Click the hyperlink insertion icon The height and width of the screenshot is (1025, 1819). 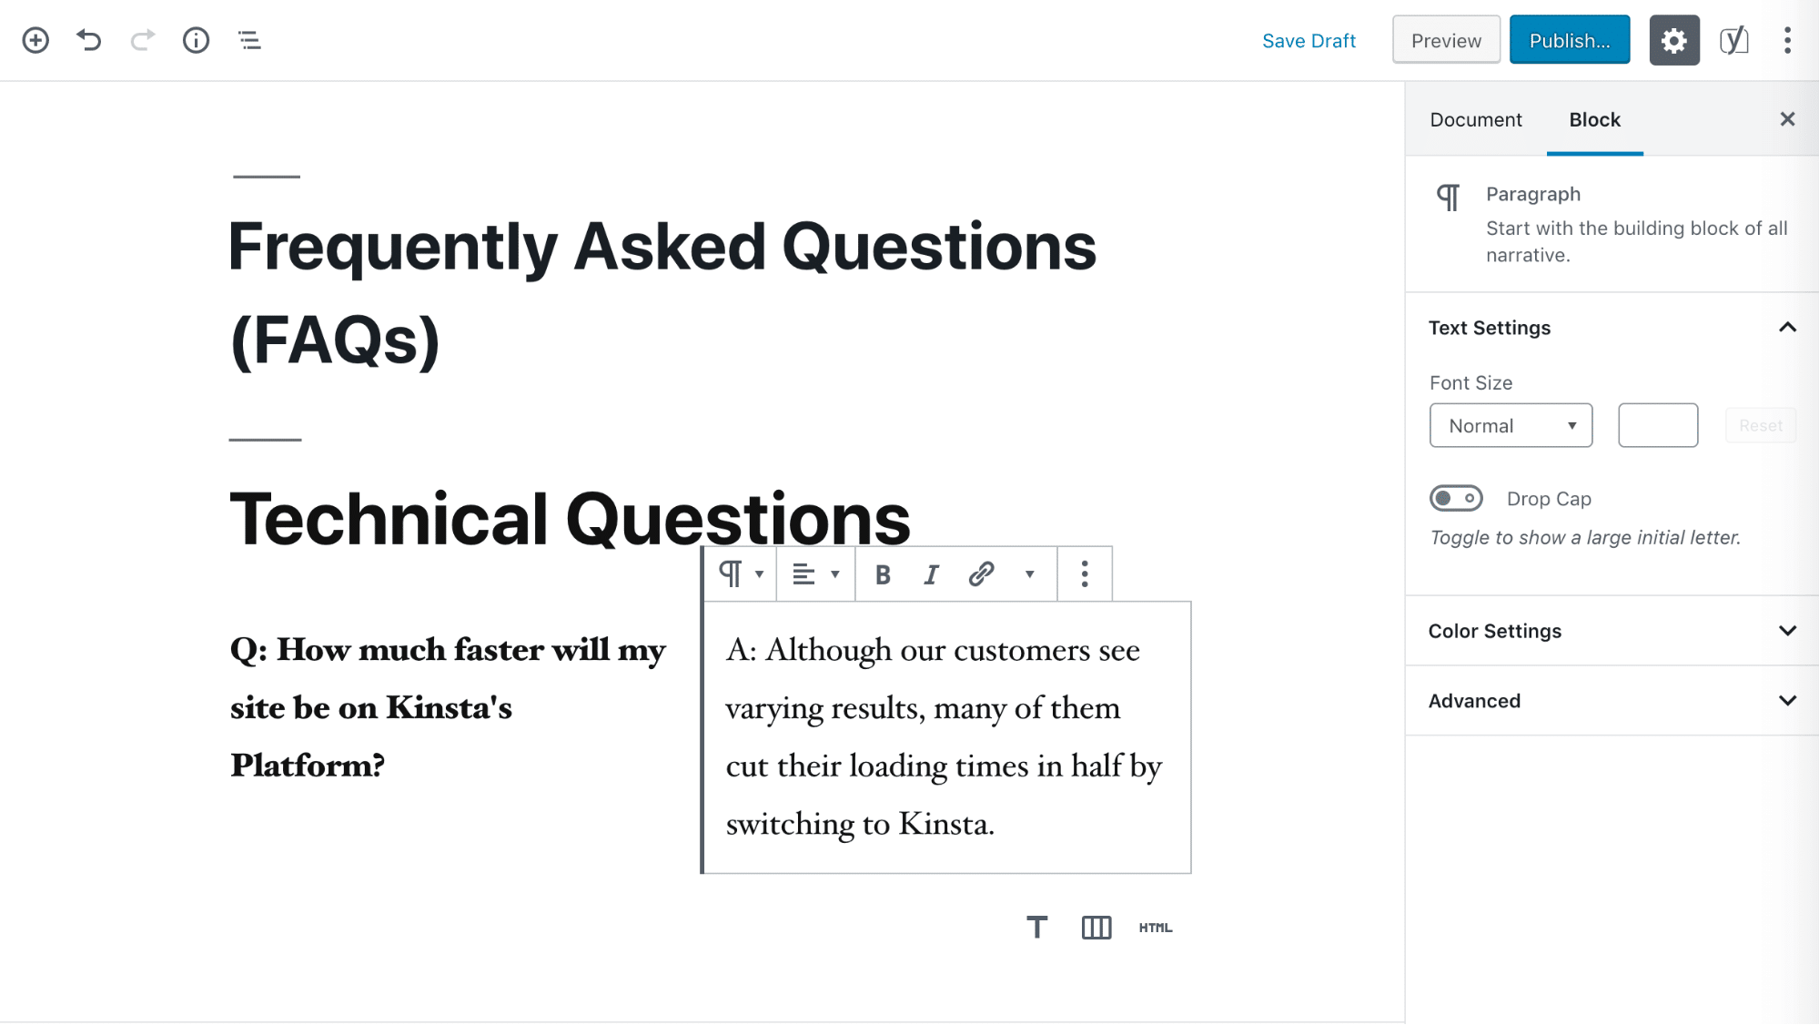point(982,573)
